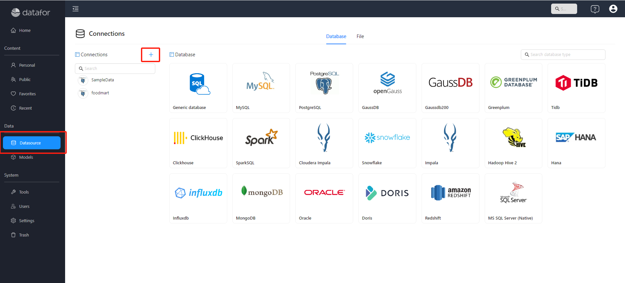
Task: Open Models in the sidebar
Action: [26, 157]
